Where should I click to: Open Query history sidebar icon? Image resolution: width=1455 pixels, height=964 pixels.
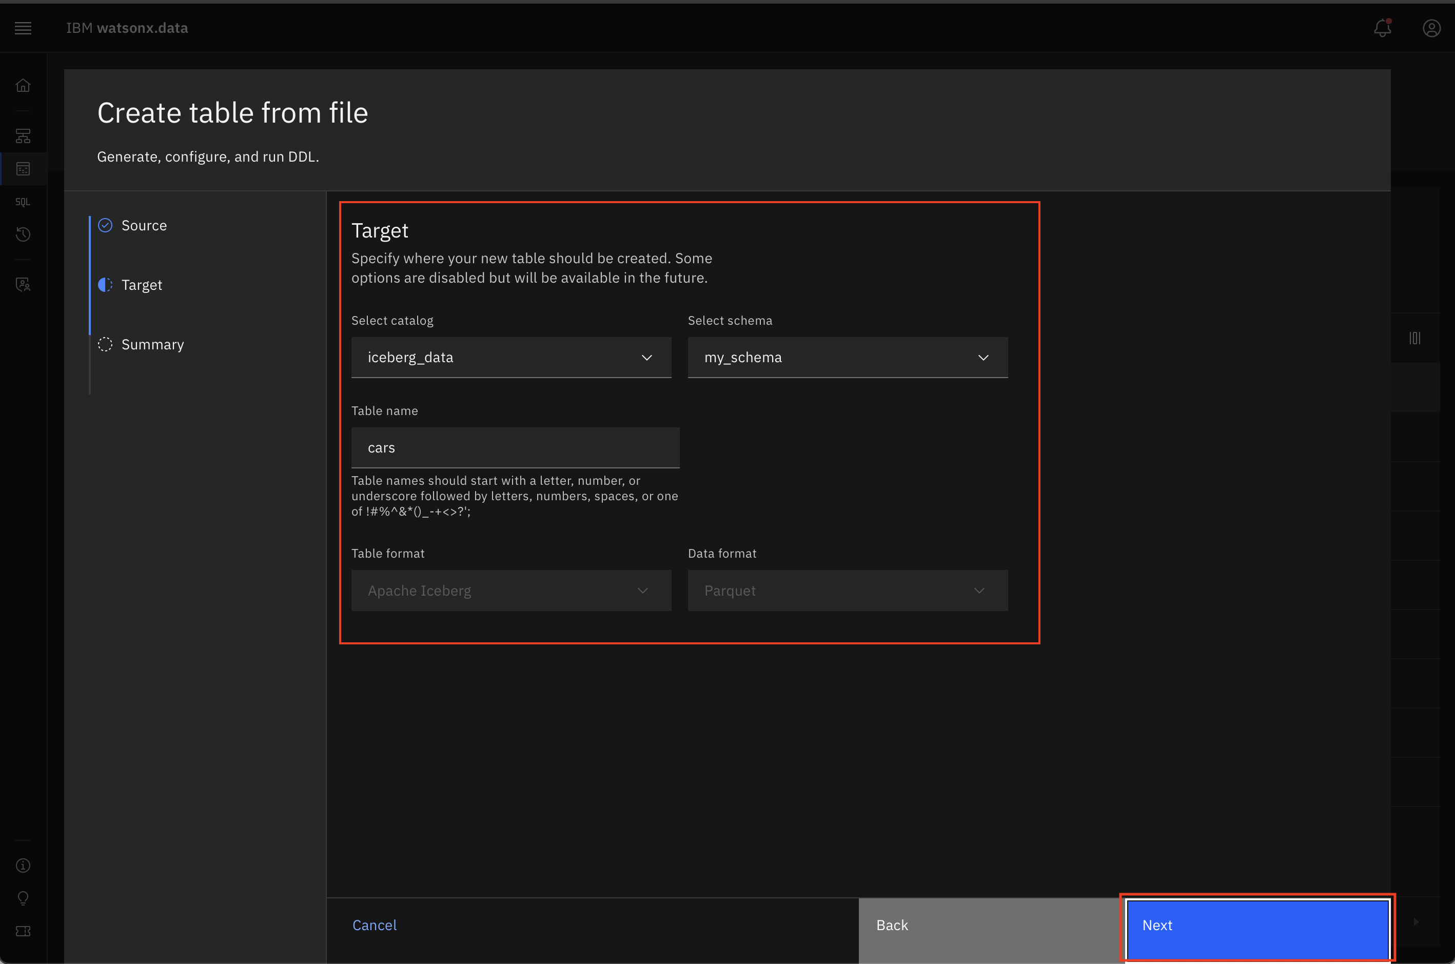pyautogui.click(x=23, y=234)
